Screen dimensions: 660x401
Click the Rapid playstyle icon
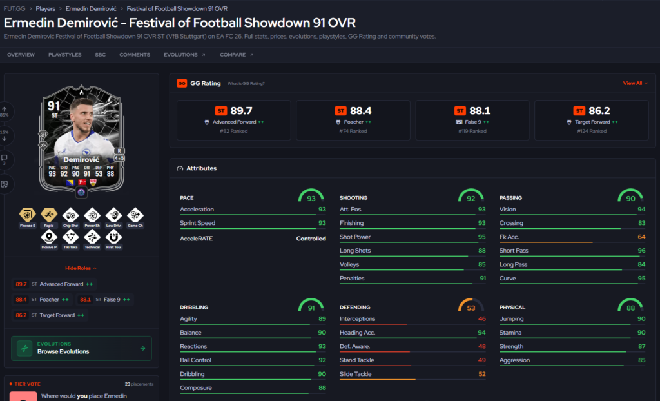click(x=49, y=215)
